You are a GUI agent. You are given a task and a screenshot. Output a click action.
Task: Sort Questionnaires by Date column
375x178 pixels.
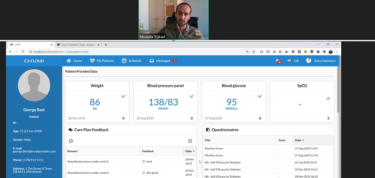[313, 140]
